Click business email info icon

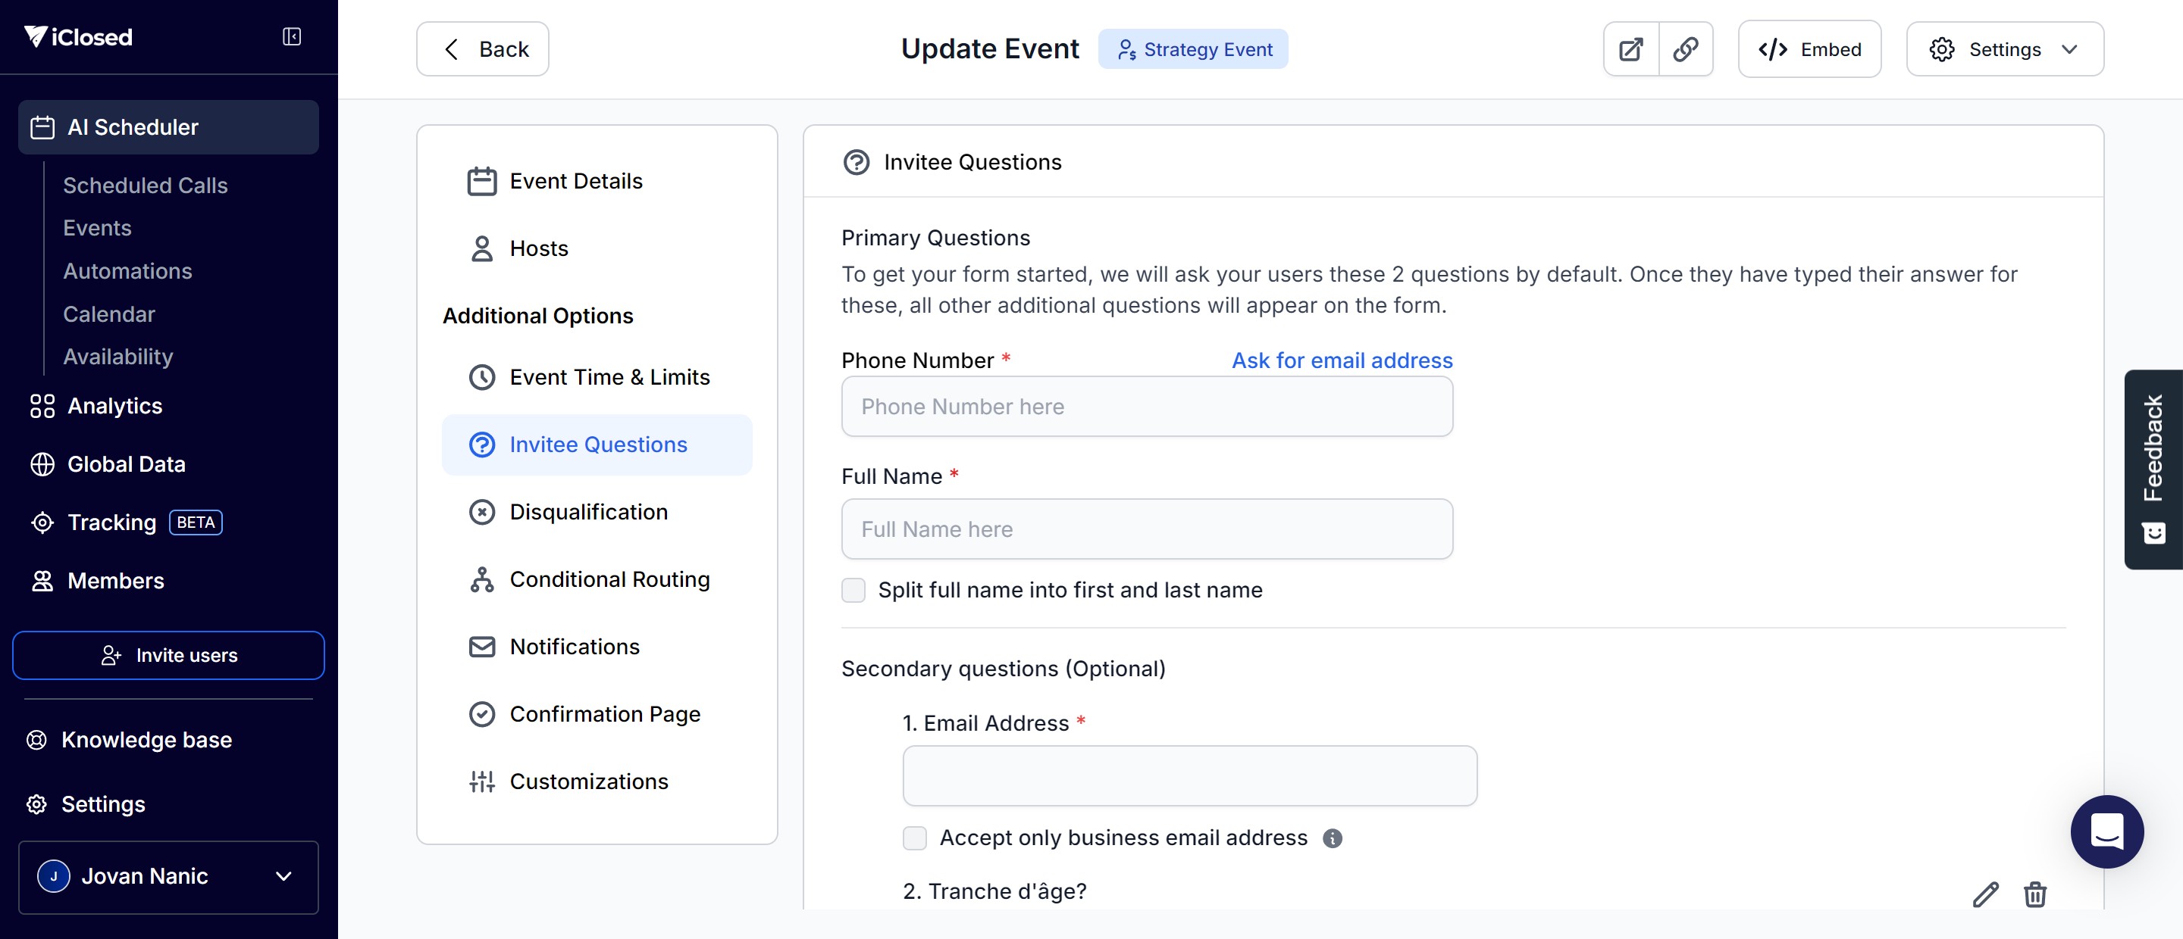click(x=1333, y=838)
